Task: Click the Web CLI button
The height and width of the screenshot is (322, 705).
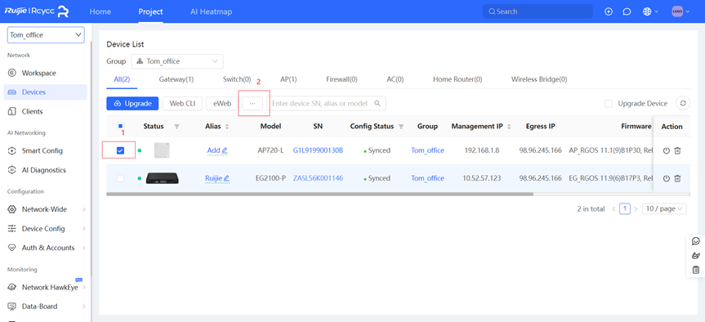Action: tap(182, 104)
